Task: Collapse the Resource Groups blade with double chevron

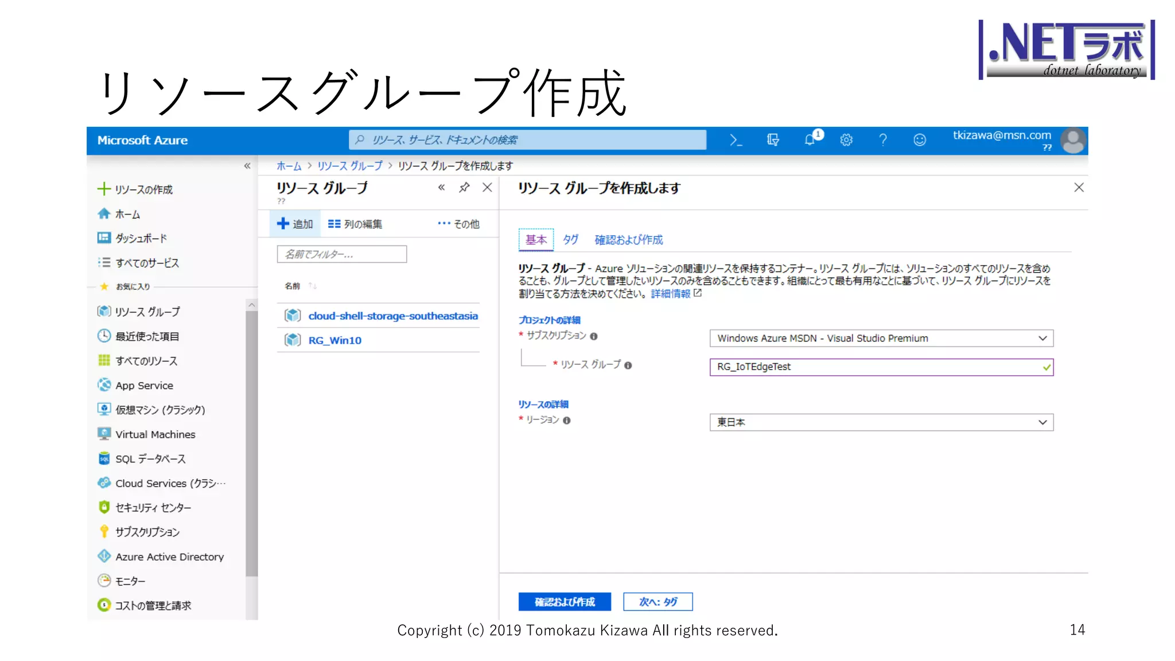Action: pos(441,188)
